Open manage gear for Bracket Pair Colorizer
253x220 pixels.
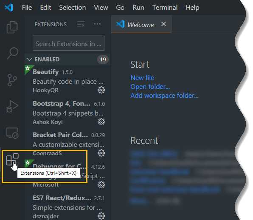[101, 153]
